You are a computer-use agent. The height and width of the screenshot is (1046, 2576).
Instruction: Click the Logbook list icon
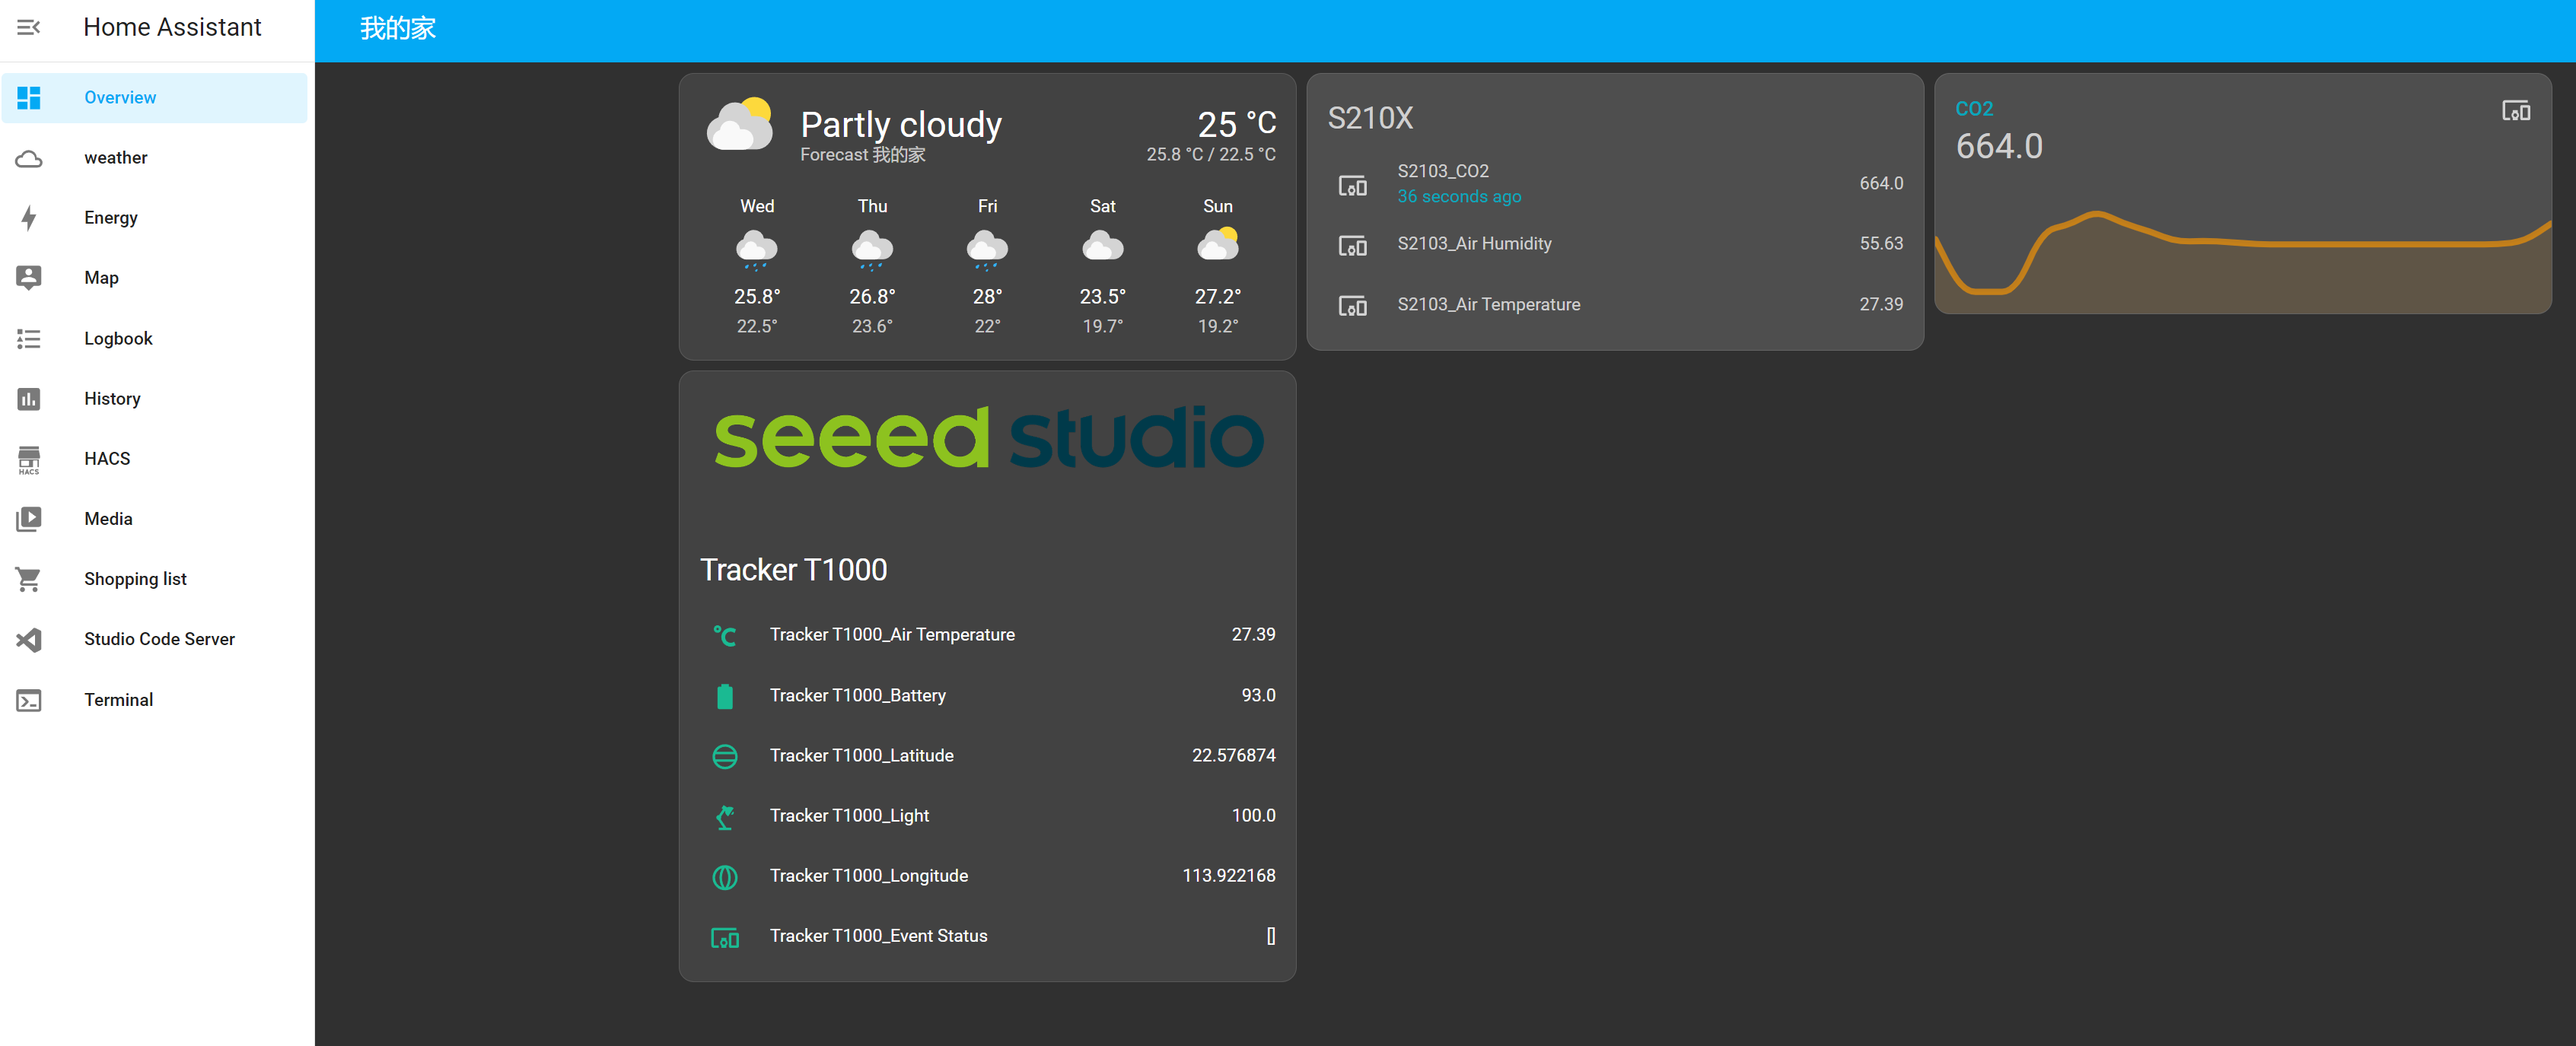pyautogui.click(x=29, y=339)
